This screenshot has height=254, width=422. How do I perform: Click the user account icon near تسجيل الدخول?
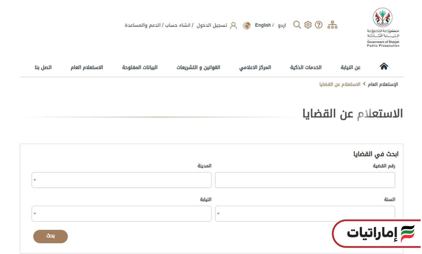coord(233,25)
